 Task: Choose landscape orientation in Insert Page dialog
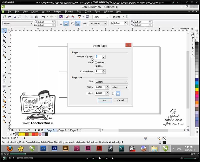(x=118, y=93)
